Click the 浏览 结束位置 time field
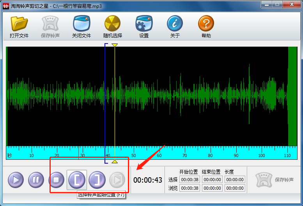The image size is (303, 206). click(212, 188)
